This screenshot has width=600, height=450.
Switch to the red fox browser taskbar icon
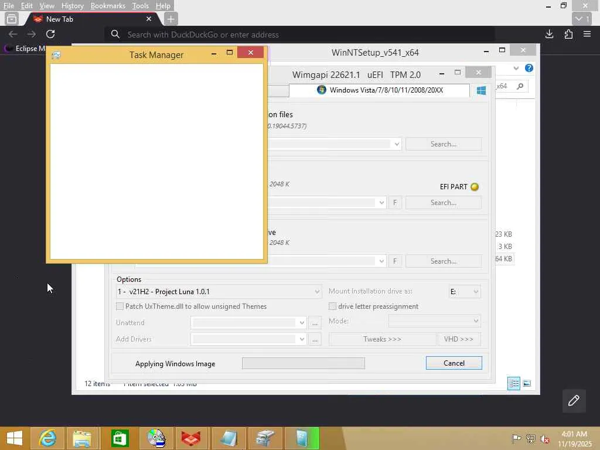(191, 438)
